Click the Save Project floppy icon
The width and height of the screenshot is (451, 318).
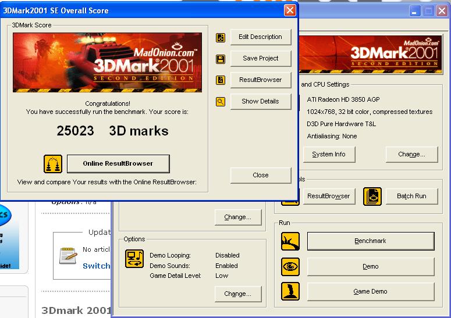click(x=221, y=59)
